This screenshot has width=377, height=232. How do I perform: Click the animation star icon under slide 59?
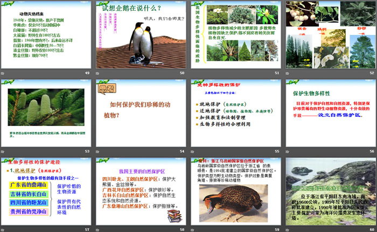[193, 229]
